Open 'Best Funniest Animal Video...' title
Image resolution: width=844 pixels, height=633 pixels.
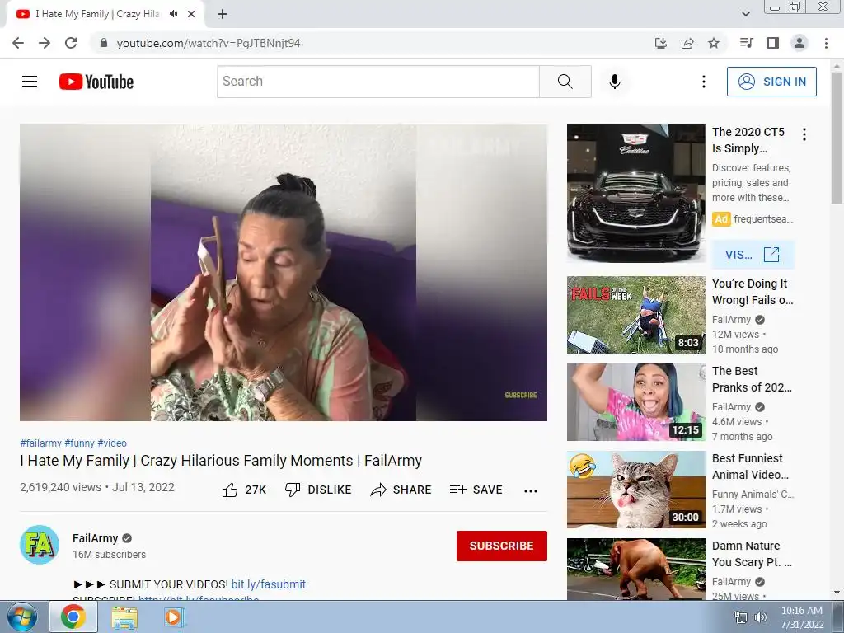[750, 467]
